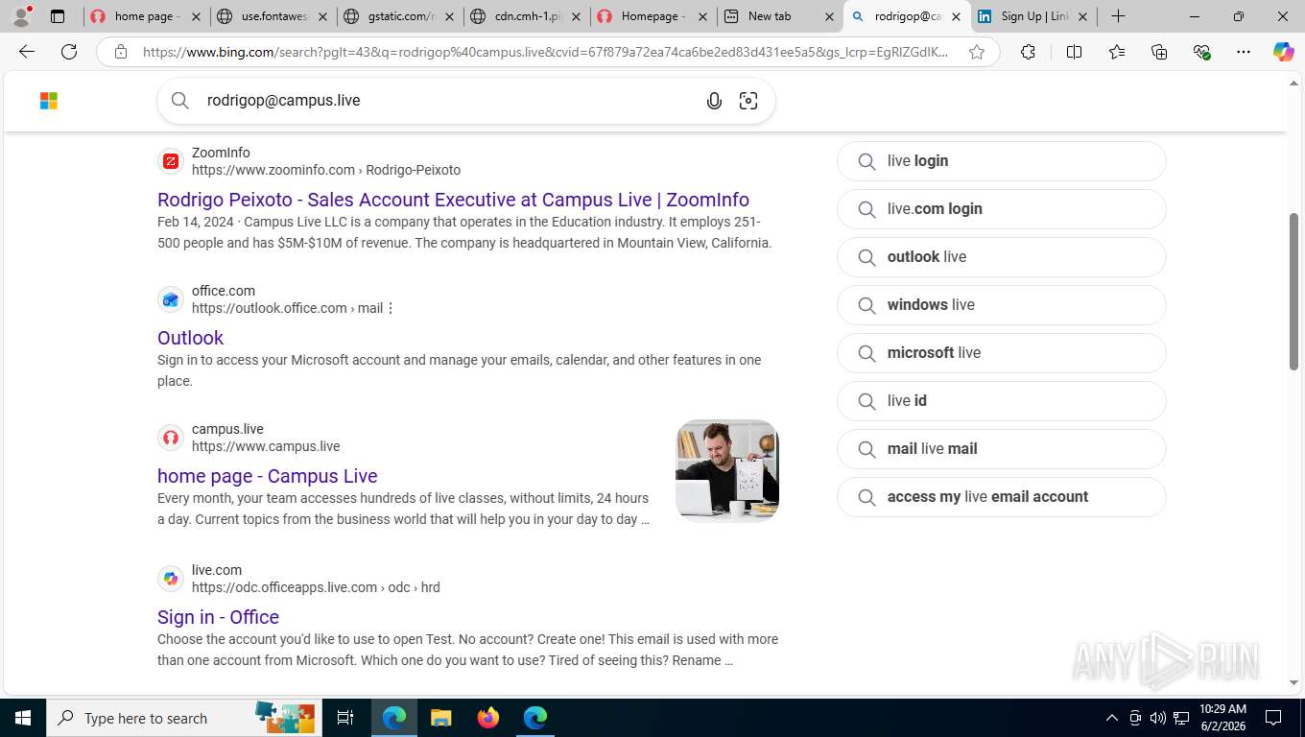Viewport: 1305px width, 737px height.
Task: Open Edge Settings and more menu
Action: (1244, 52)
